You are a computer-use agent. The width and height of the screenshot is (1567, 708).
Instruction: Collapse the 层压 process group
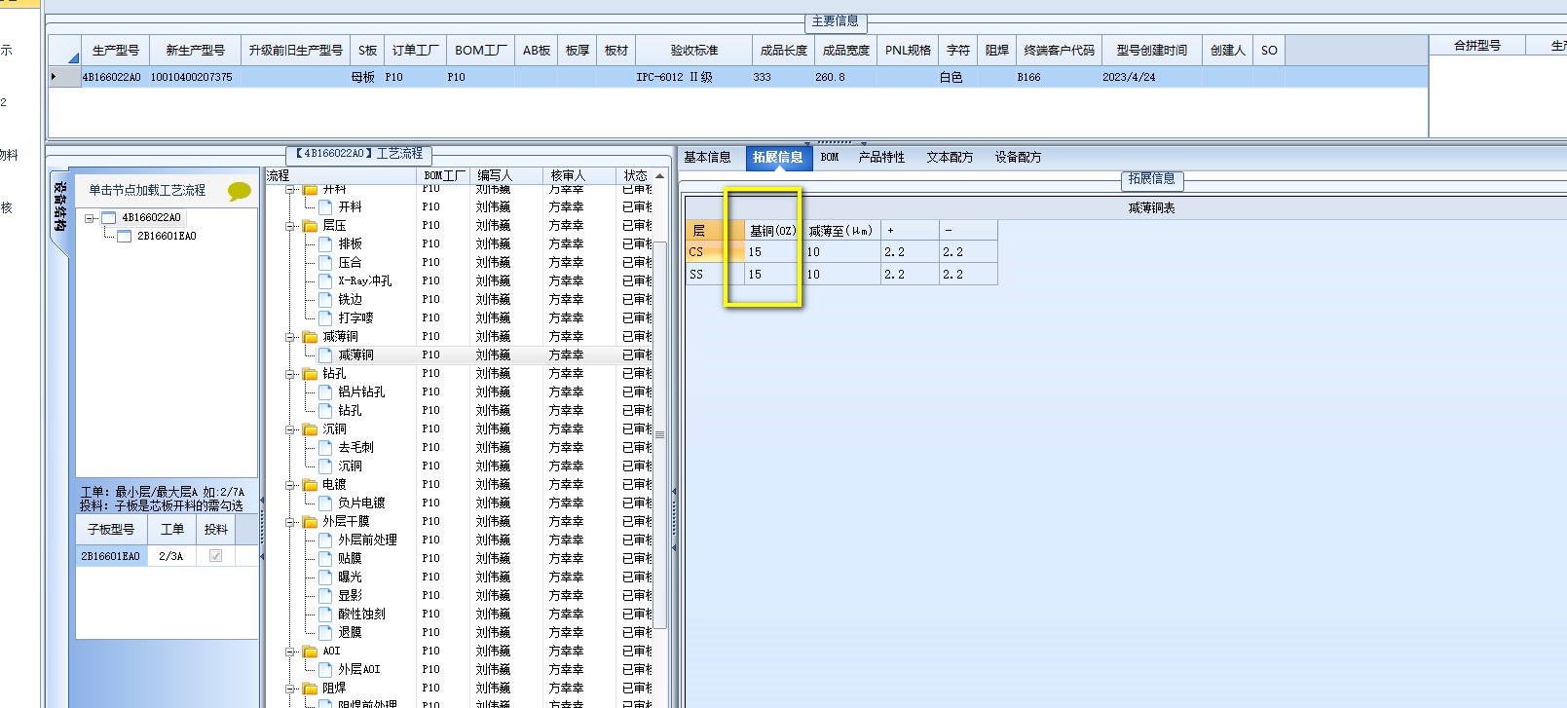point(290,226)
